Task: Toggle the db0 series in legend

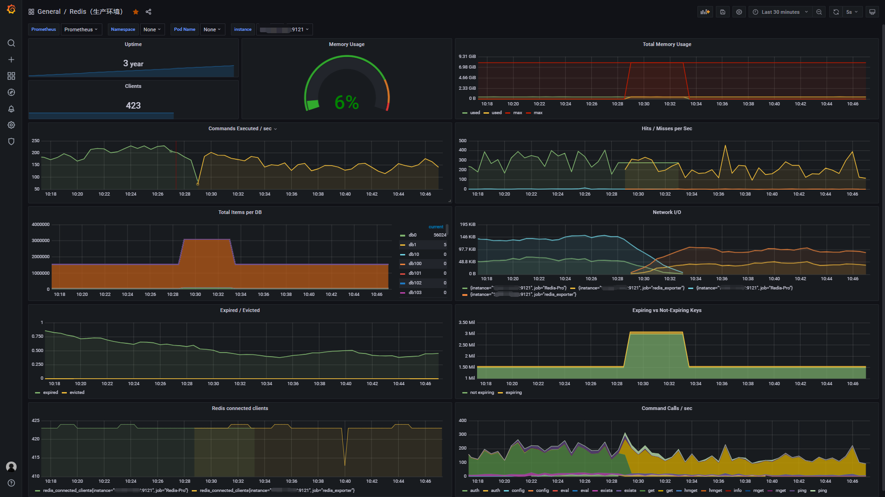Action: (x=412, y=235)
